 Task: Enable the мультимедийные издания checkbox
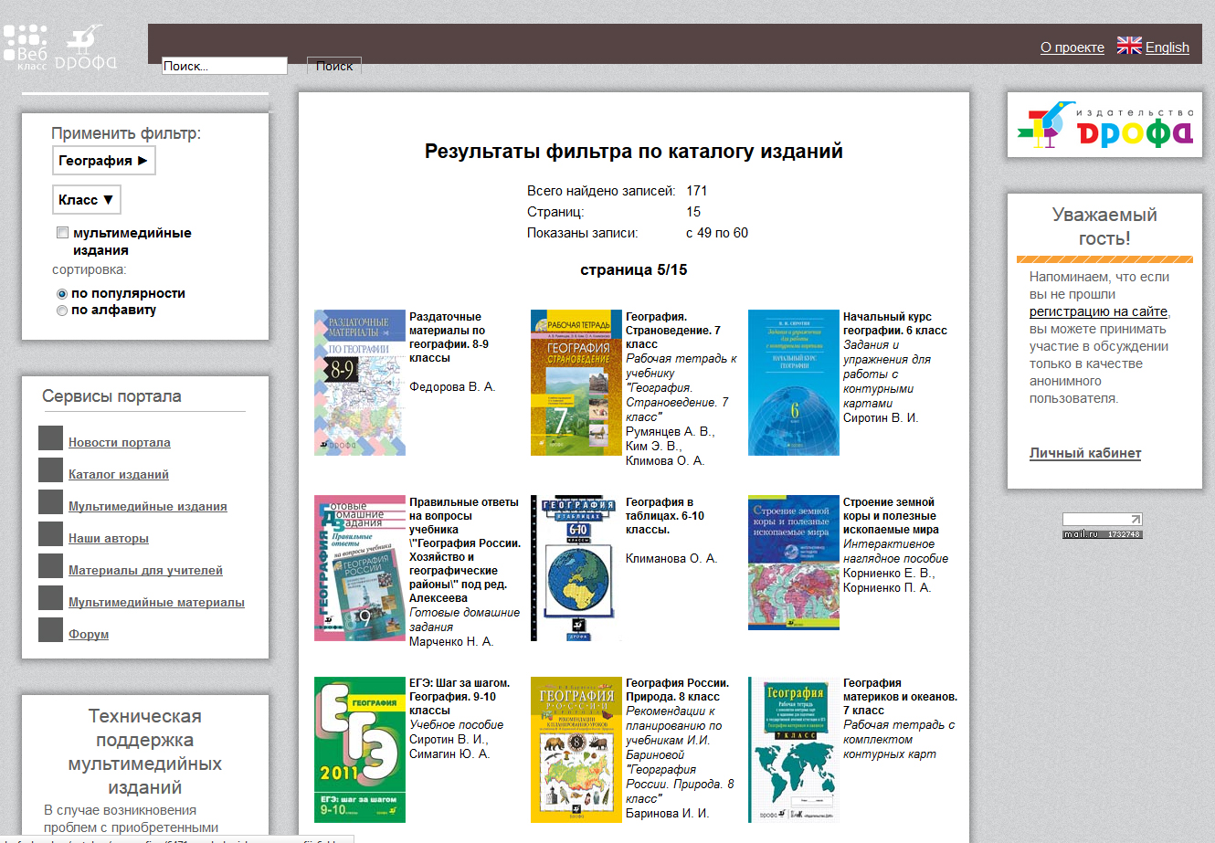coord(62,233)
